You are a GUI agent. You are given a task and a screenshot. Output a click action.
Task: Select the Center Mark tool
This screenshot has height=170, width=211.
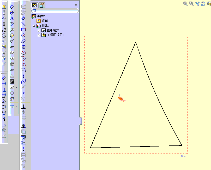coord(12,93)
